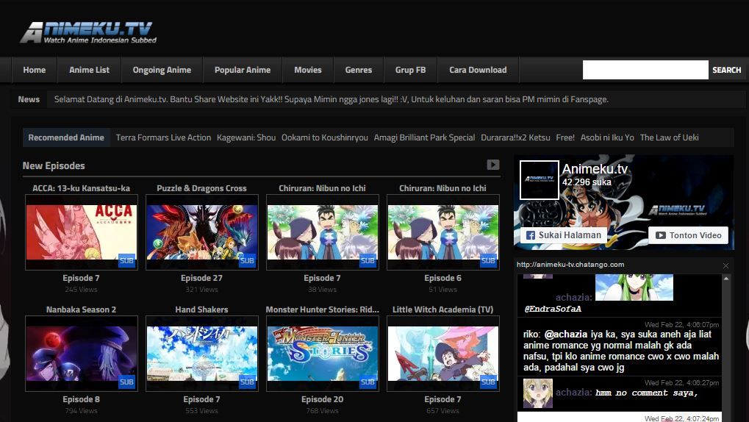The height and width of the screenshot is (422, 749).
Task: Click Episode 27 under Puzzle & Dragons
Action: click(201, 278)
